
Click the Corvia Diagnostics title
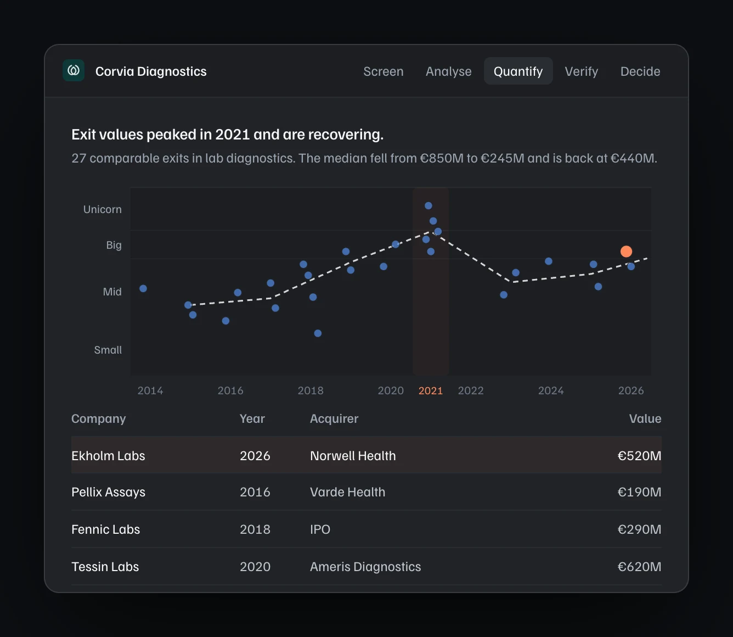(x=151, y=71)
